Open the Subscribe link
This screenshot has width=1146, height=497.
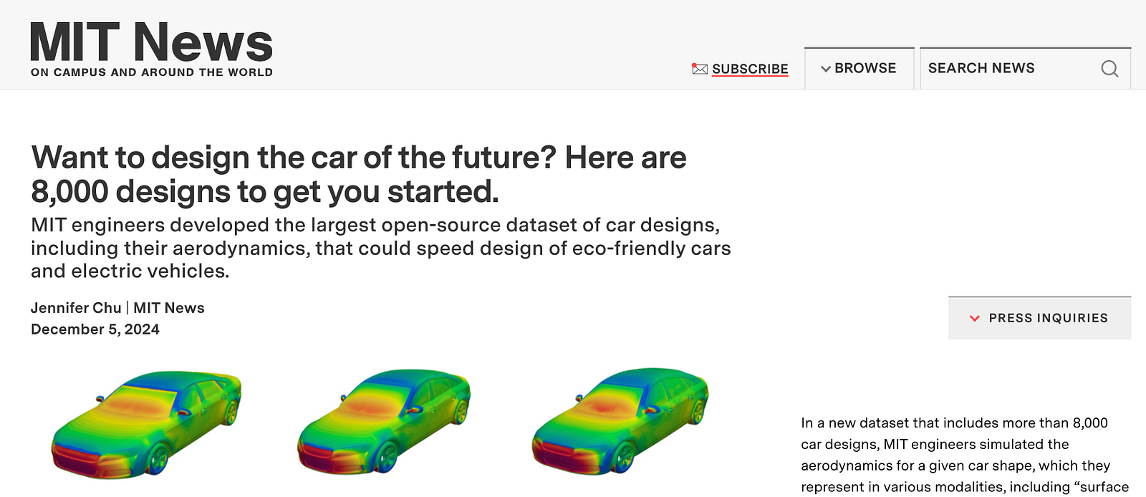[750, 69]
